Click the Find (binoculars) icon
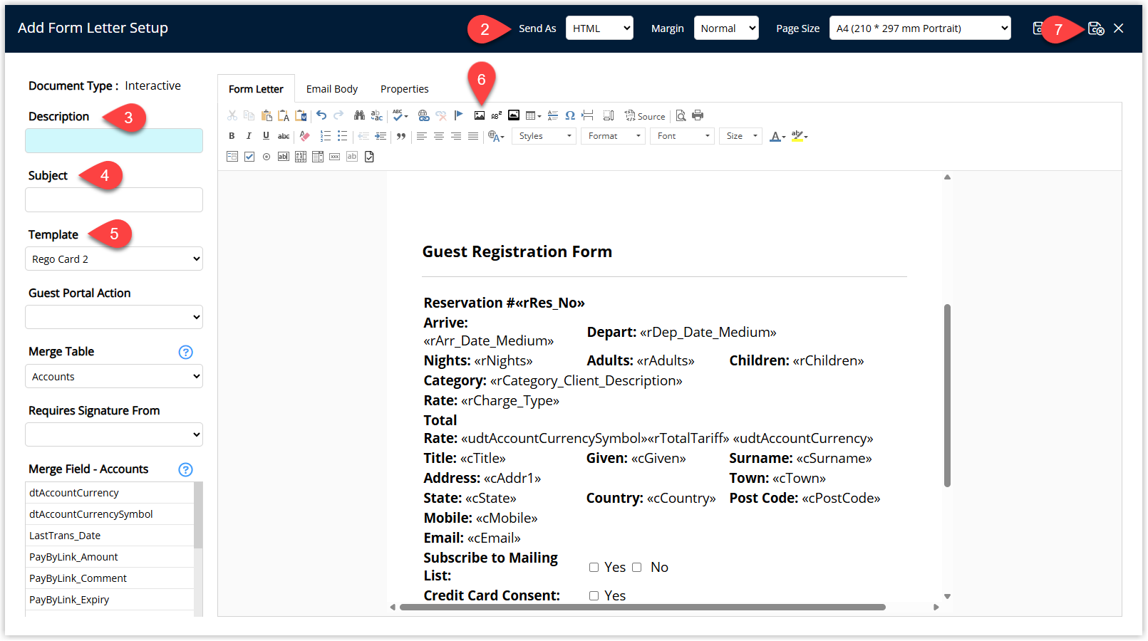This screenshot has width=1148, height=641. (359, 115)
